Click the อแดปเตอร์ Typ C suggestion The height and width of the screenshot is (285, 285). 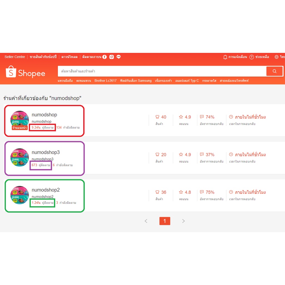coord(187,81)
